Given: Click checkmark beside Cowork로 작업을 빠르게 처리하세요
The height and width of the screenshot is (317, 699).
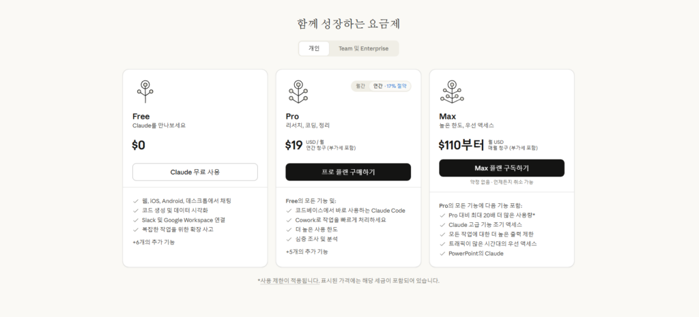Looking at the screenshot, I should click(289, 220).
